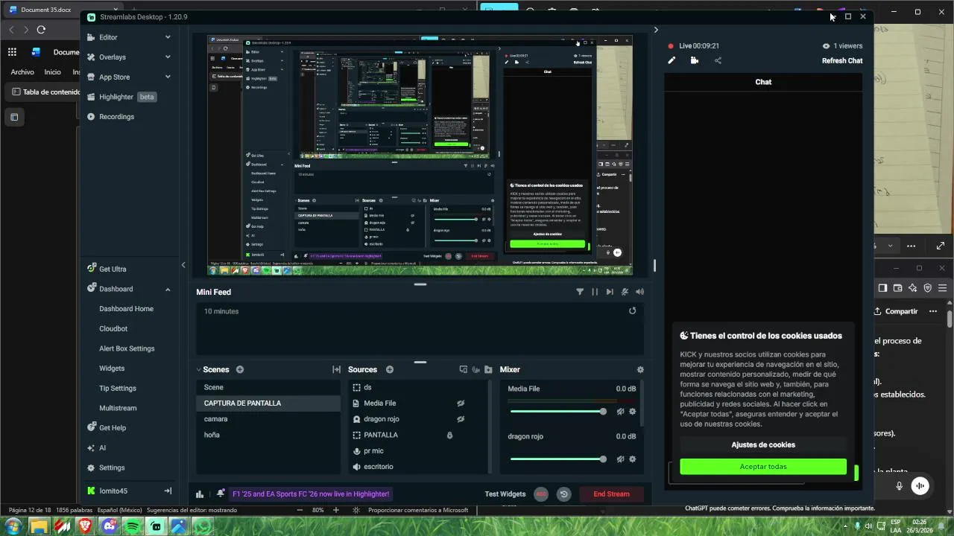
Task: Open performance stats bar-chart icon
Action: coord(200,494)
